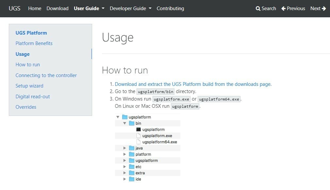
Task: Collapse the root ugsplatform folder triangle
Action: click(x=118, y=117)
